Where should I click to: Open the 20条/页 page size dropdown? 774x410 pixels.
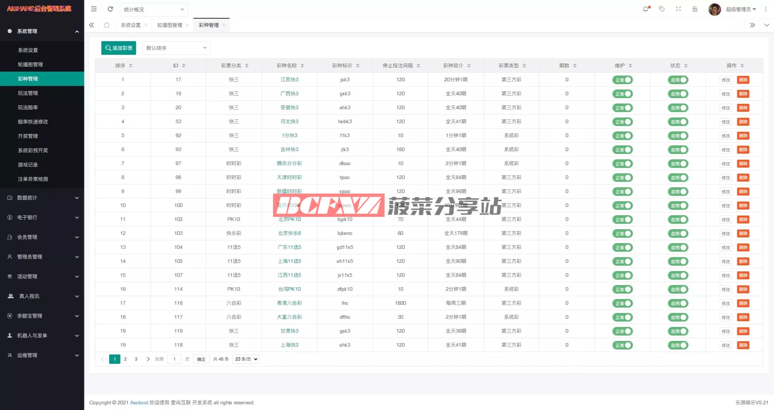coord(246,359)
